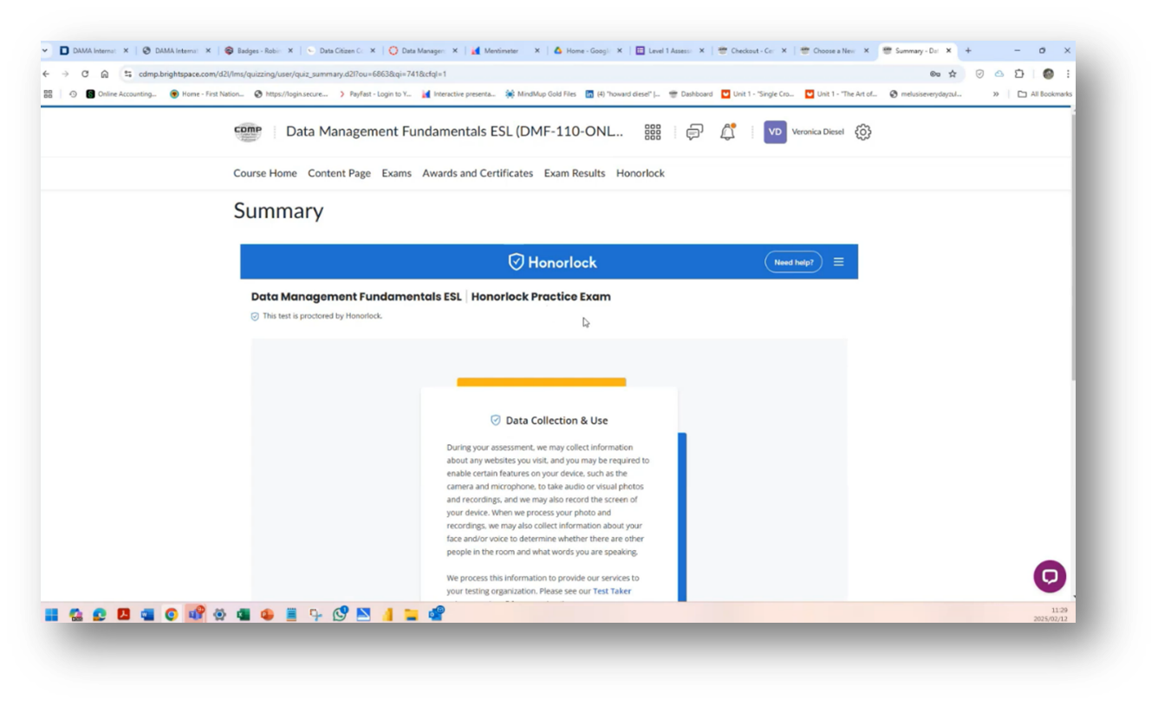Open the Veronica Diesel user menu
This screenshot has width=1158, height=705.
tap(803, 132)
